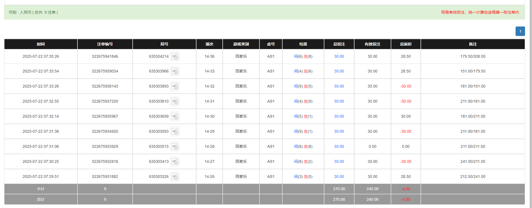Image resolution: width=532 pixels, height=208 pixels.
Task: View replay icon for round 635303810
Action: [x=175, y=101]
